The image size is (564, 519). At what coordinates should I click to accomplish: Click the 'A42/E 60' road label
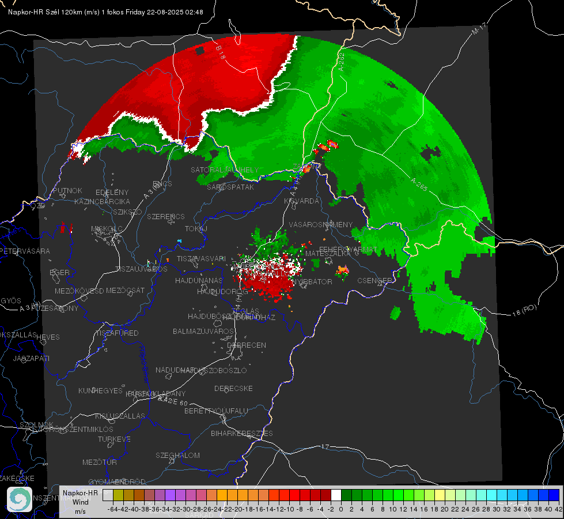pos(173,401)
